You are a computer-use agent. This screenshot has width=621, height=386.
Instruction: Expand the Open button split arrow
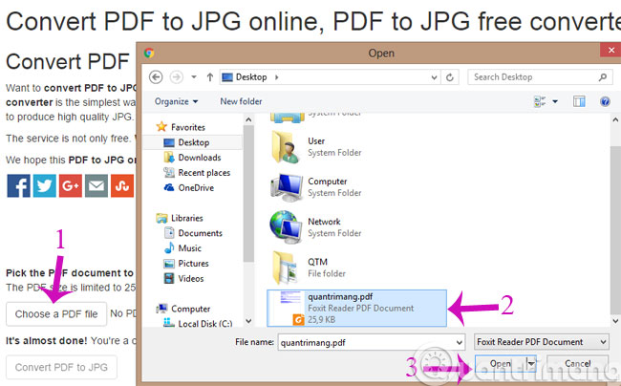tap(530, 363)
